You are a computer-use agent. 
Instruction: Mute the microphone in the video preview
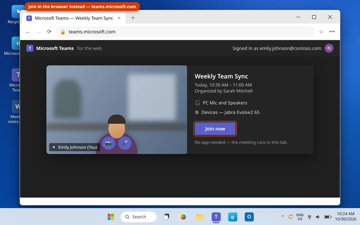(125, 143)
